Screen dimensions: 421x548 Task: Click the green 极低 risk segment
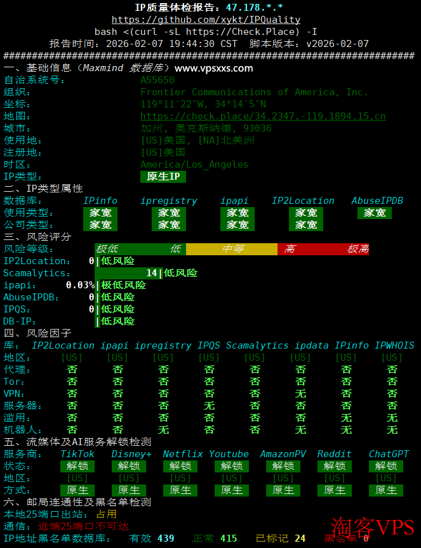(107, 249)
